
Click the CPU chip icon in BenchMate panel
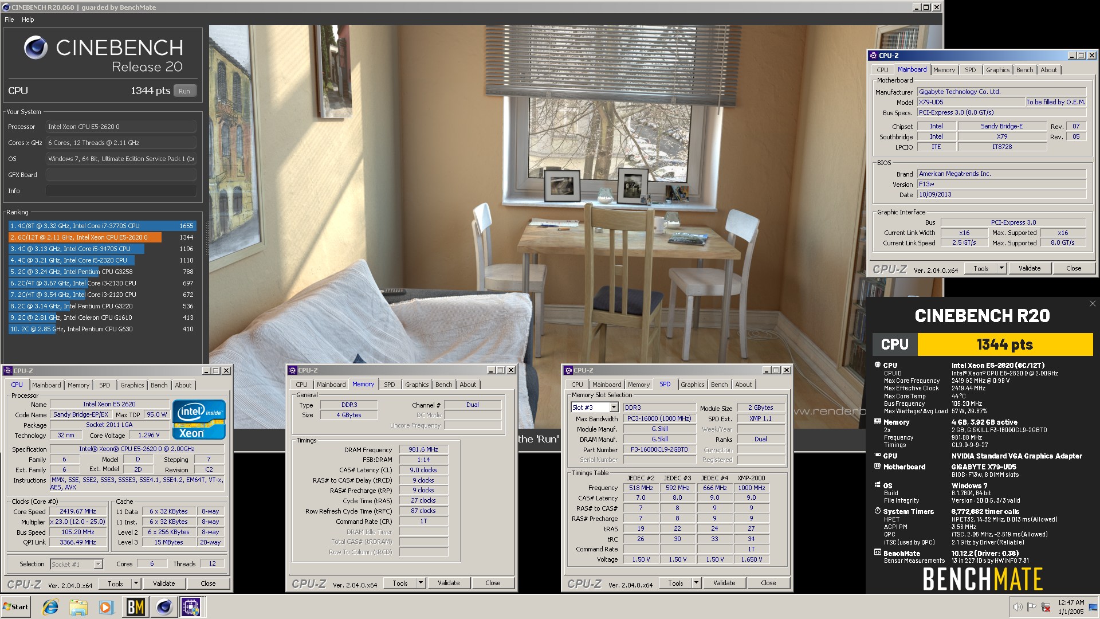tap(877, 365)
